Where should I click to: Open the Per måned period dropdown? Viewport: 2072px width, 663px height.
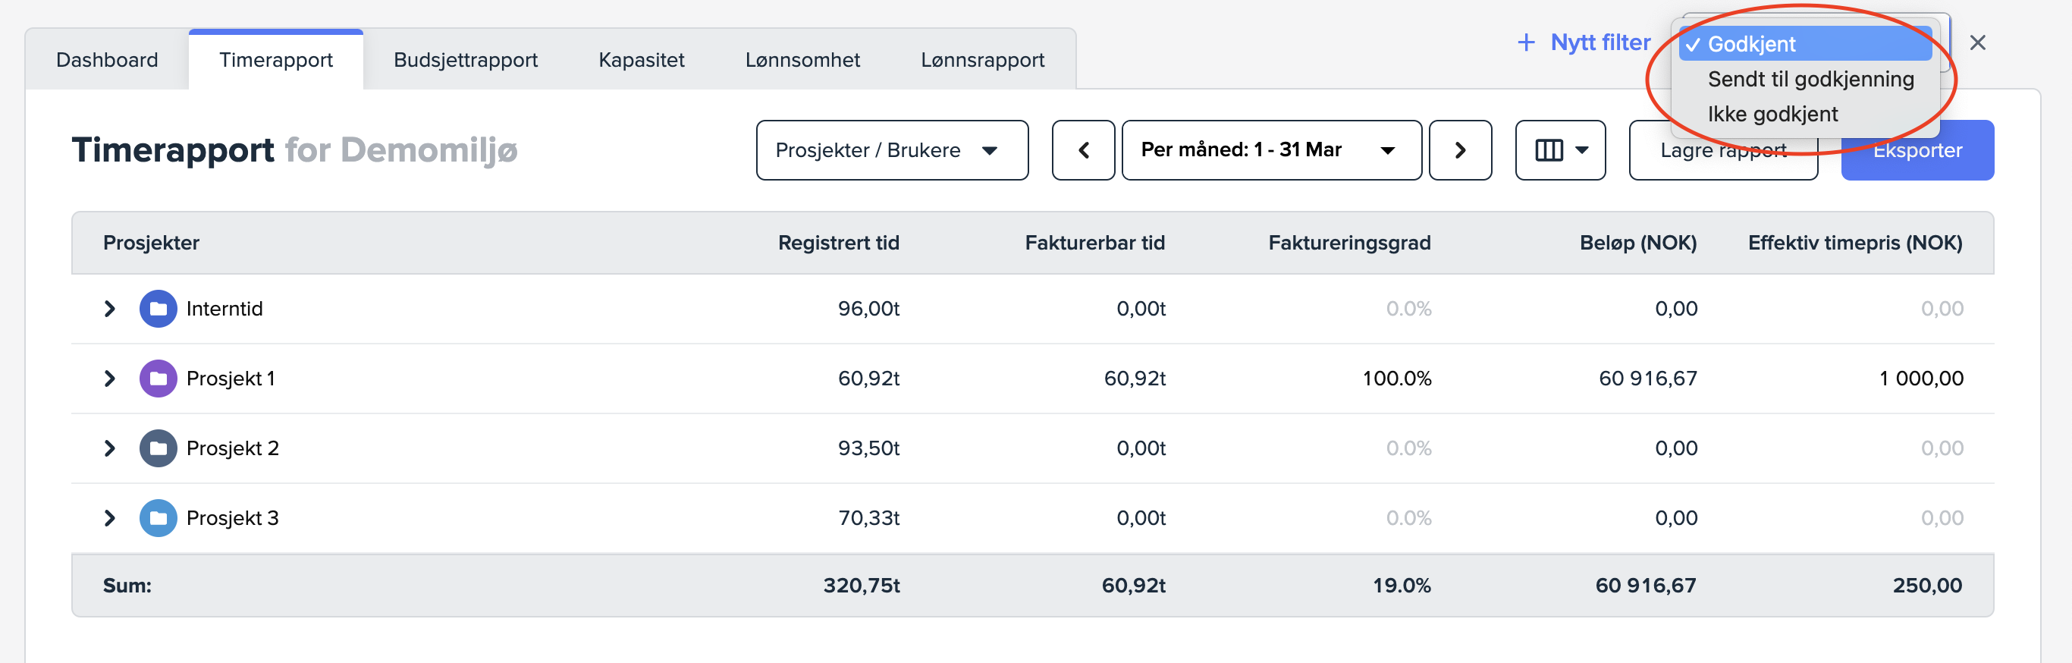click(x=1271, y=150)
